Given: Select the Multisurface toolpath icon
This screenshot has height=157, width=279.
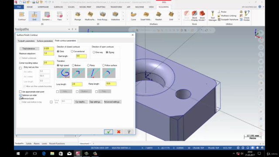Looking at the screenshot, I should 90,16.
